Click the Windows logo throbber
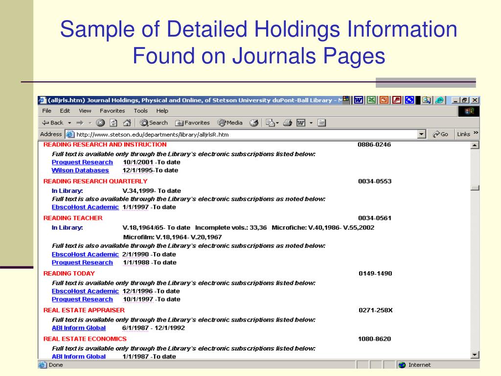 (x=469, y=111)
